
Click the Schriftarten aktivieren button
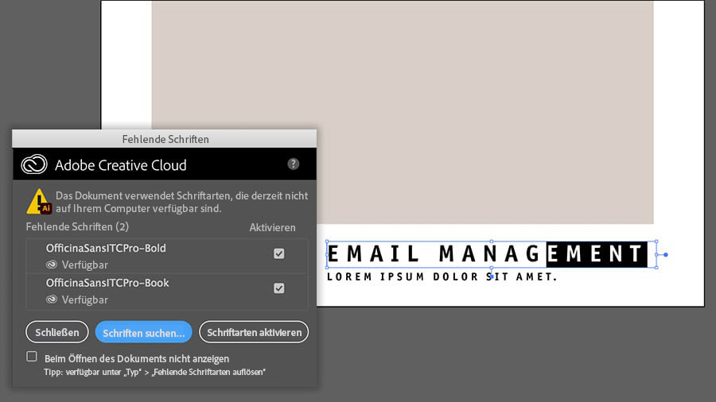click(x=254, y=332)
